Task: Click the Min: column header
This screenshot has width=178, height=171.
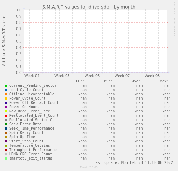Action: tap(108, 81)
